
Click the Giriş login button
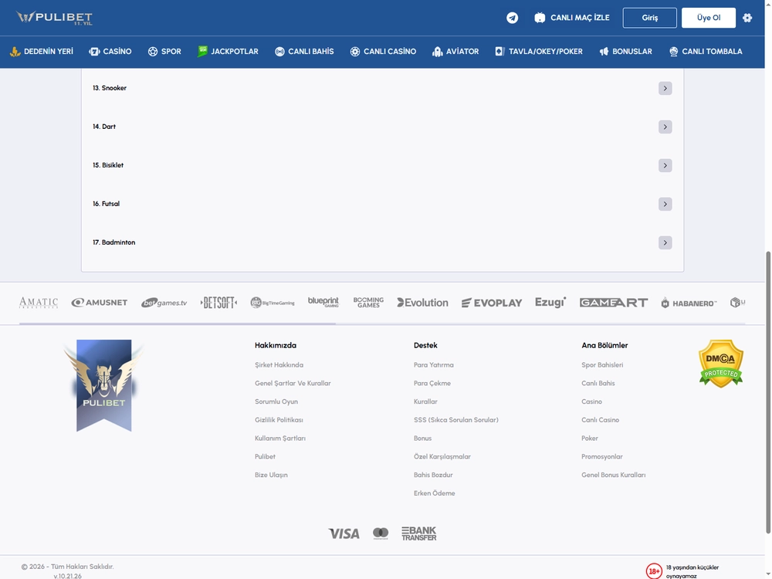coord(649,18)
